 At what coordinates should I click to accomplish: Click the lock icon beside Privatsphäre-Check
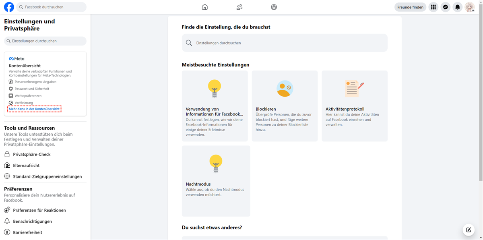tap(7, 154)
